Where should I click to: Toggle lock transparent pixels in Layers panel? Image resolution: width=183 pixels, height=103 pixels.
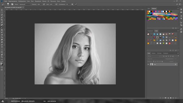point(154,61)
